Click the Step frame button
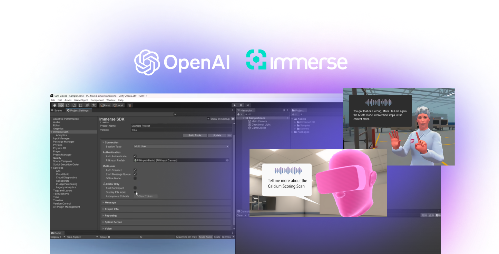Image resolution: width=499 pixels, height=254 pixels. click(248, 105)
